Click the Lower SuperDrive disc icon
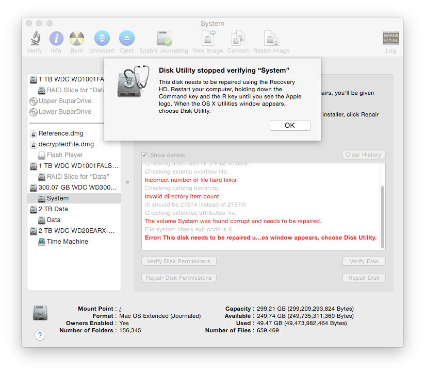The width and height of the screenshot is (425, 373). (34, 112)
